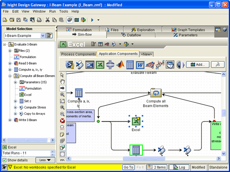Collapse the Compute all Beam Elements node
The image size is (230, 172).
point(10,76)
